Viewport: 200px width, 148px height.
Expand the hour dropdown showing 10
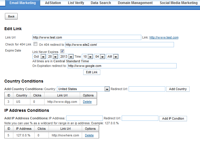tap(87, 56)
